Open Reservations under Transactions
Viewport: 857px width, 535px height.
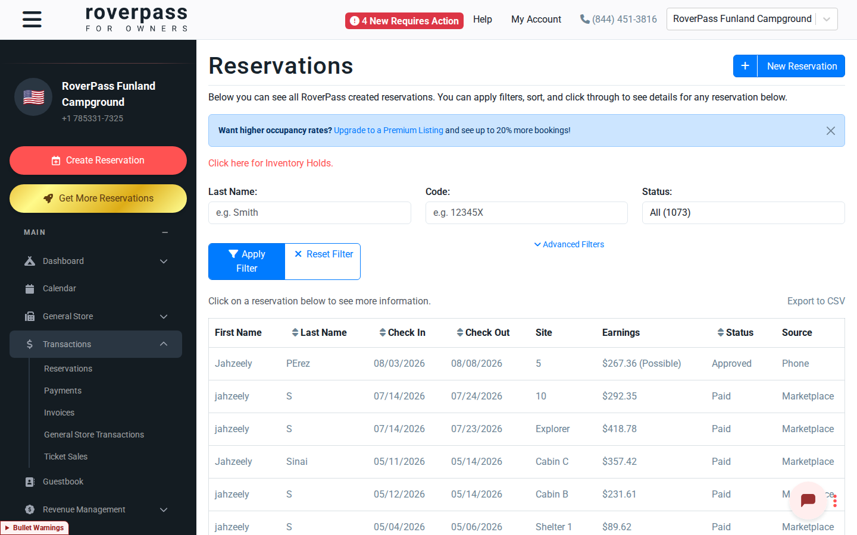(68, 369)
